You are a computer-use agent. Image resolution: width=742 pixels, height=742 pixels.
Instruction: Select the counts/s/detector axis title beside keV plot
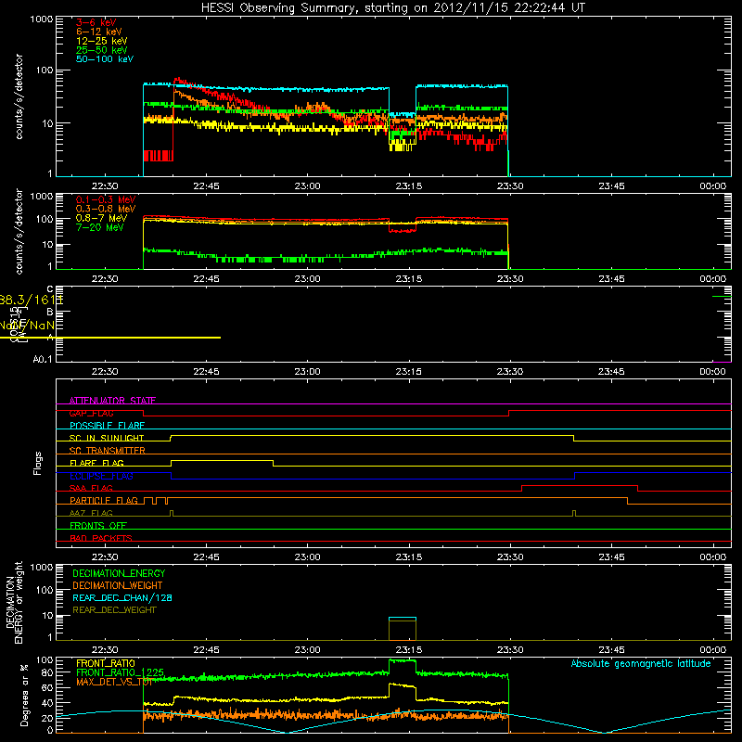point(19,96)
